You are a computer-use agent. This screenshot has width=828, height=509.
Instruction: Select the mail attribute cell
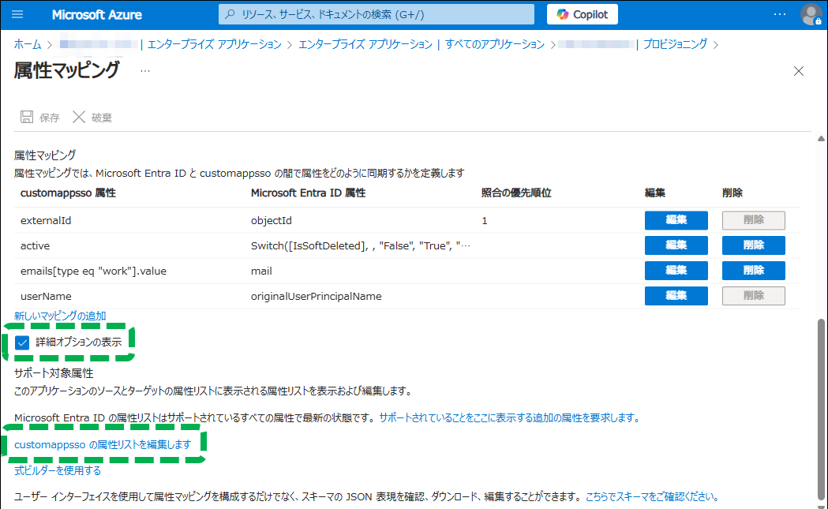261,271
